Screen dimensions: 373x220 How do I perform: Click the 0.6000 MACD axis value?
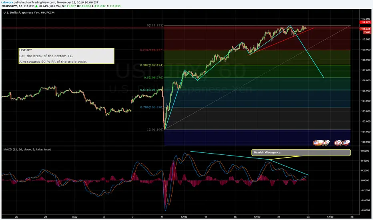pos(365,151)
